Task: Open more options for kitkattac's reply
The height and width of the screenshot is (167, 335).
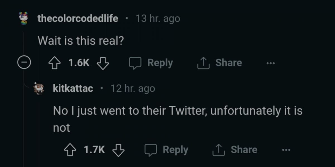Action: (x=286, y=150)
